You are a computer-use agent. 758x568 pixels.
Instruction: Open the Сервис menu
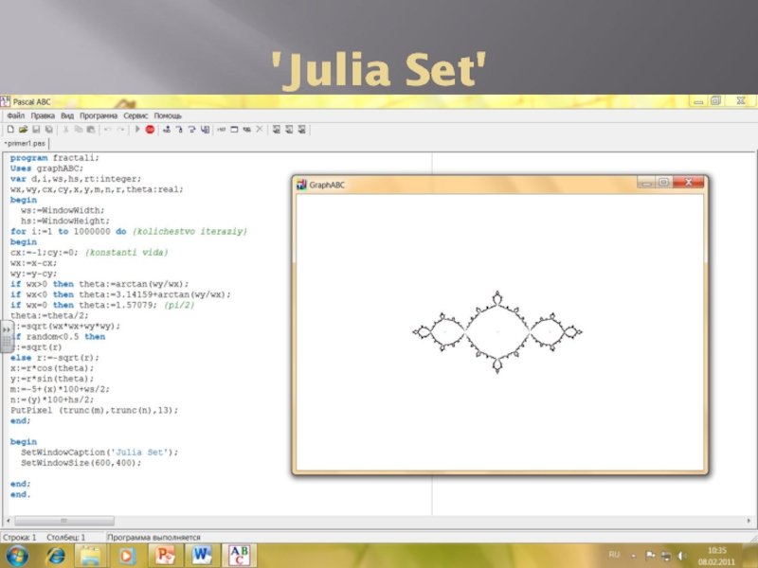[x=135, y=115]
